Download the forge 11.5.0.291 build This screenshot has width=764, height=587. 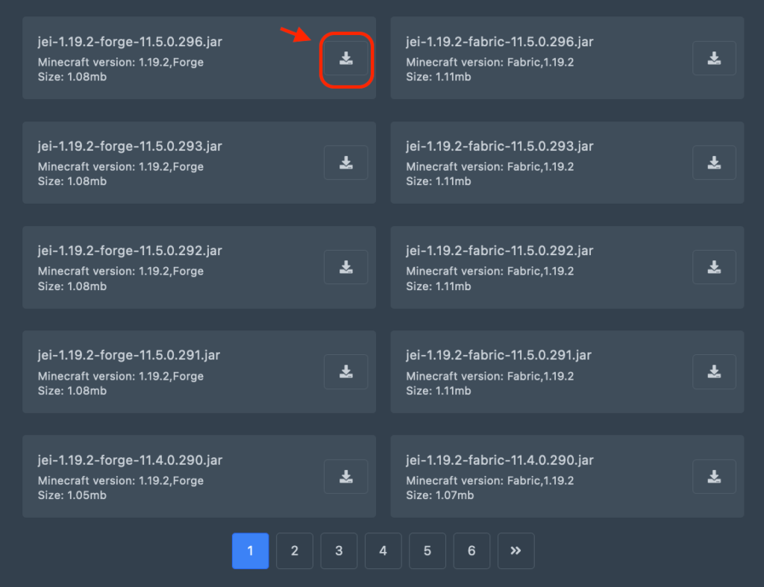click(x=345, y=372)
